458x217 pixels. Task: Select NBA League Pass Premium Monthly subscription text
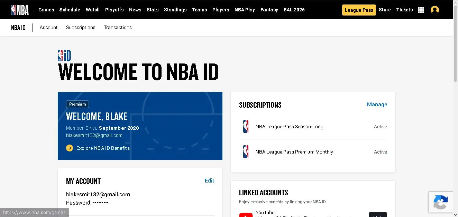pyautogui.click(x=294, y=152)
